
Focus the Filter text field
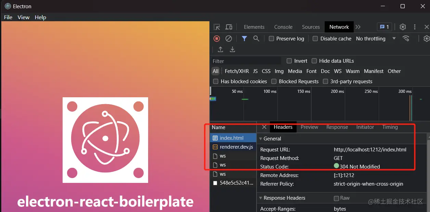(246, 61)
